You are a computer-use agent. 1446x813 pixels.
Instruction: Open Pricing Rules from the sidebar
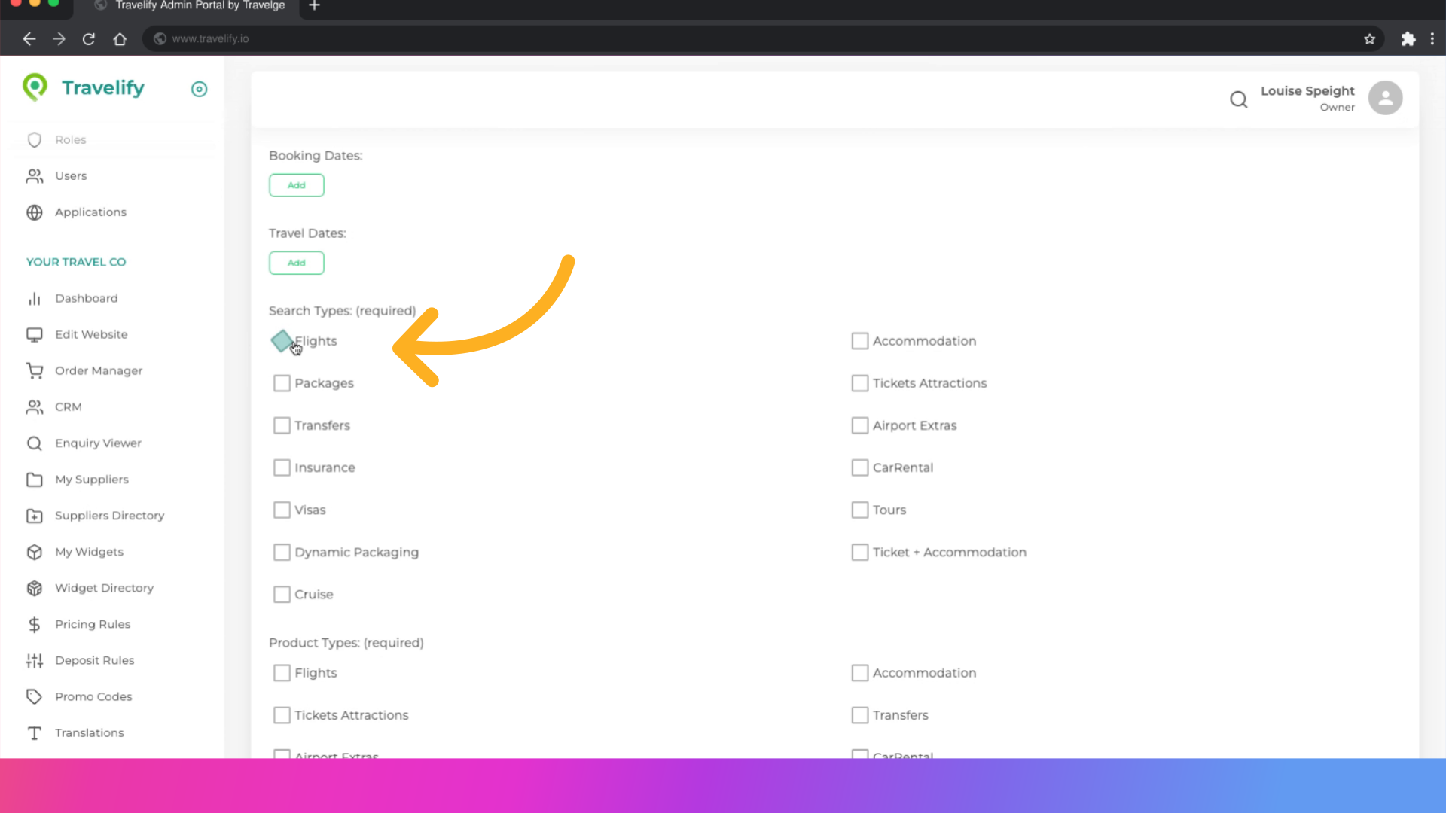click(92, 624)
